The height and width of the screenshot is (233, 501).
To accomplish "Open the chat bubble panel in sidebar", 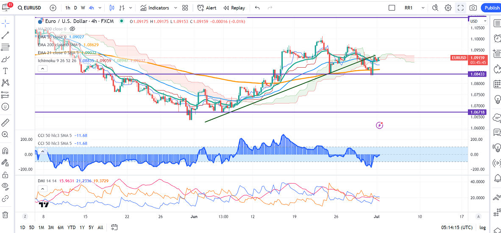I will tap(497, 132).
